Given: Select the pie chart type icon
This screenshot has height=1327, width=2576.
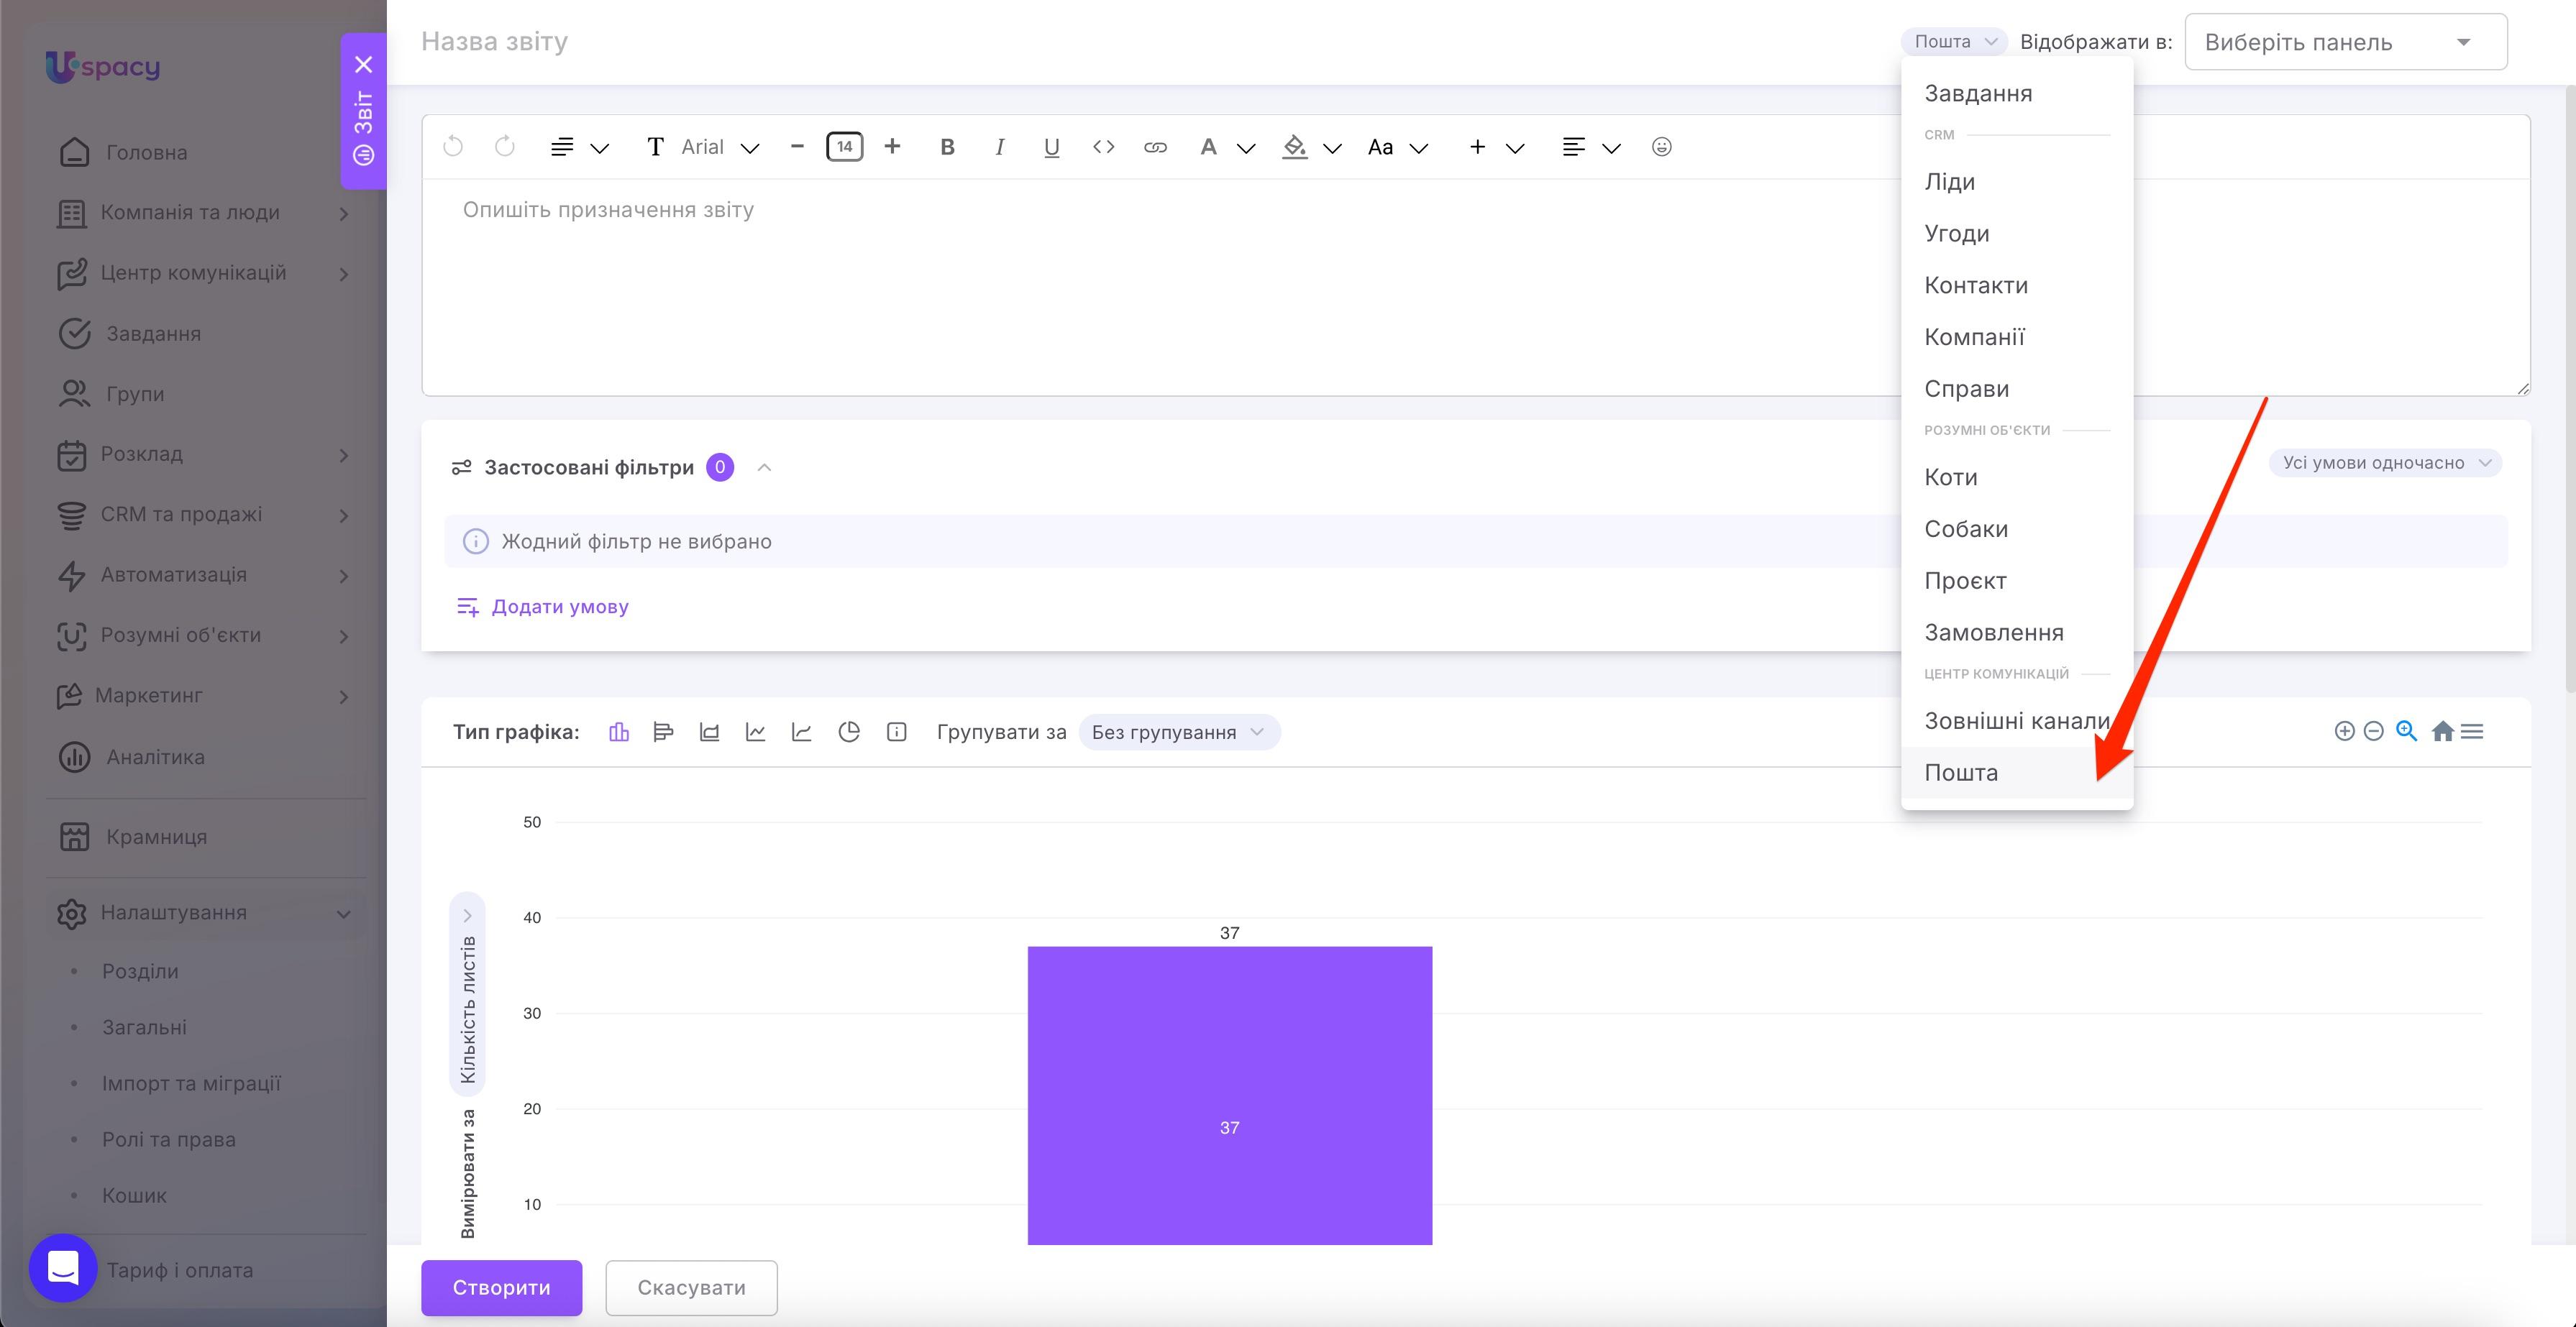Looking at the screenshot, I should (849, 732).
